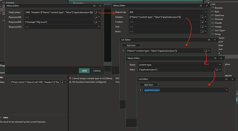Image resolution: width=238 pixels, height=131 pixels.
Task: Maximize the innermost List Editor window
Action: 226,79
